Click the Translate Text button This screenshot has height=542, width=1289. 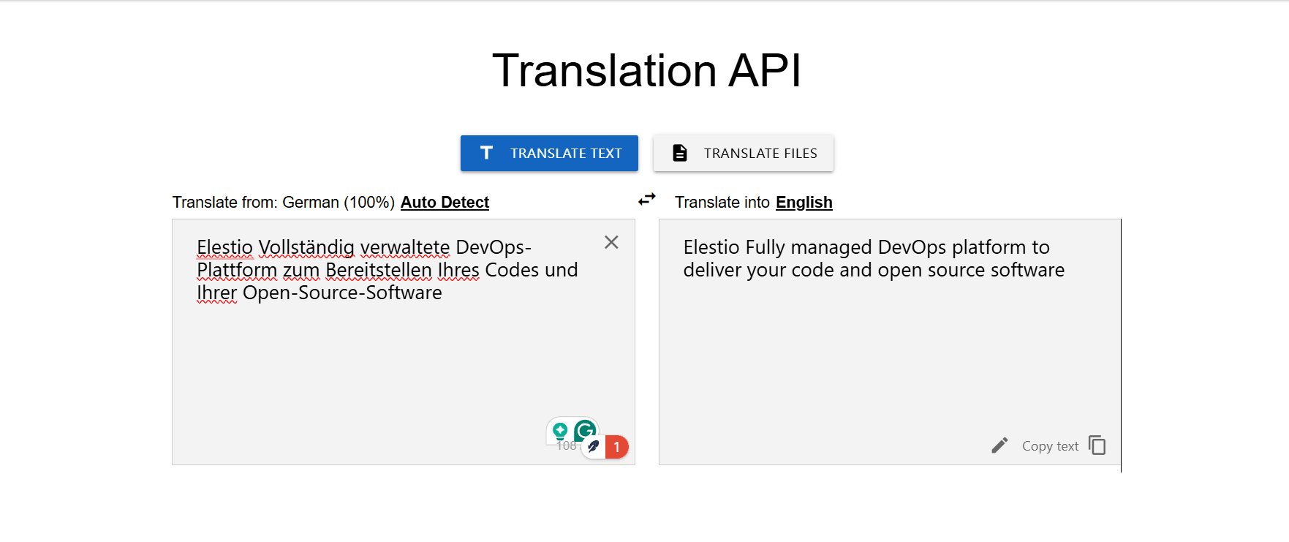pos(549,154)
